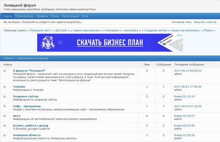The height and width of the screenshot is (142, 220).
Task: Click the forum icon beside 'О форуме "Липецкий"'
Action: [5, 71]
